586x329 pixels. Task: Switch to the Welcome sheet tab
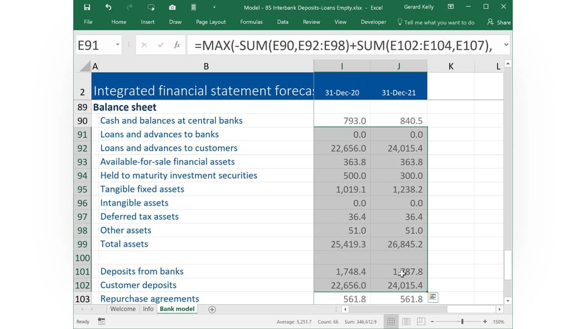123,309
